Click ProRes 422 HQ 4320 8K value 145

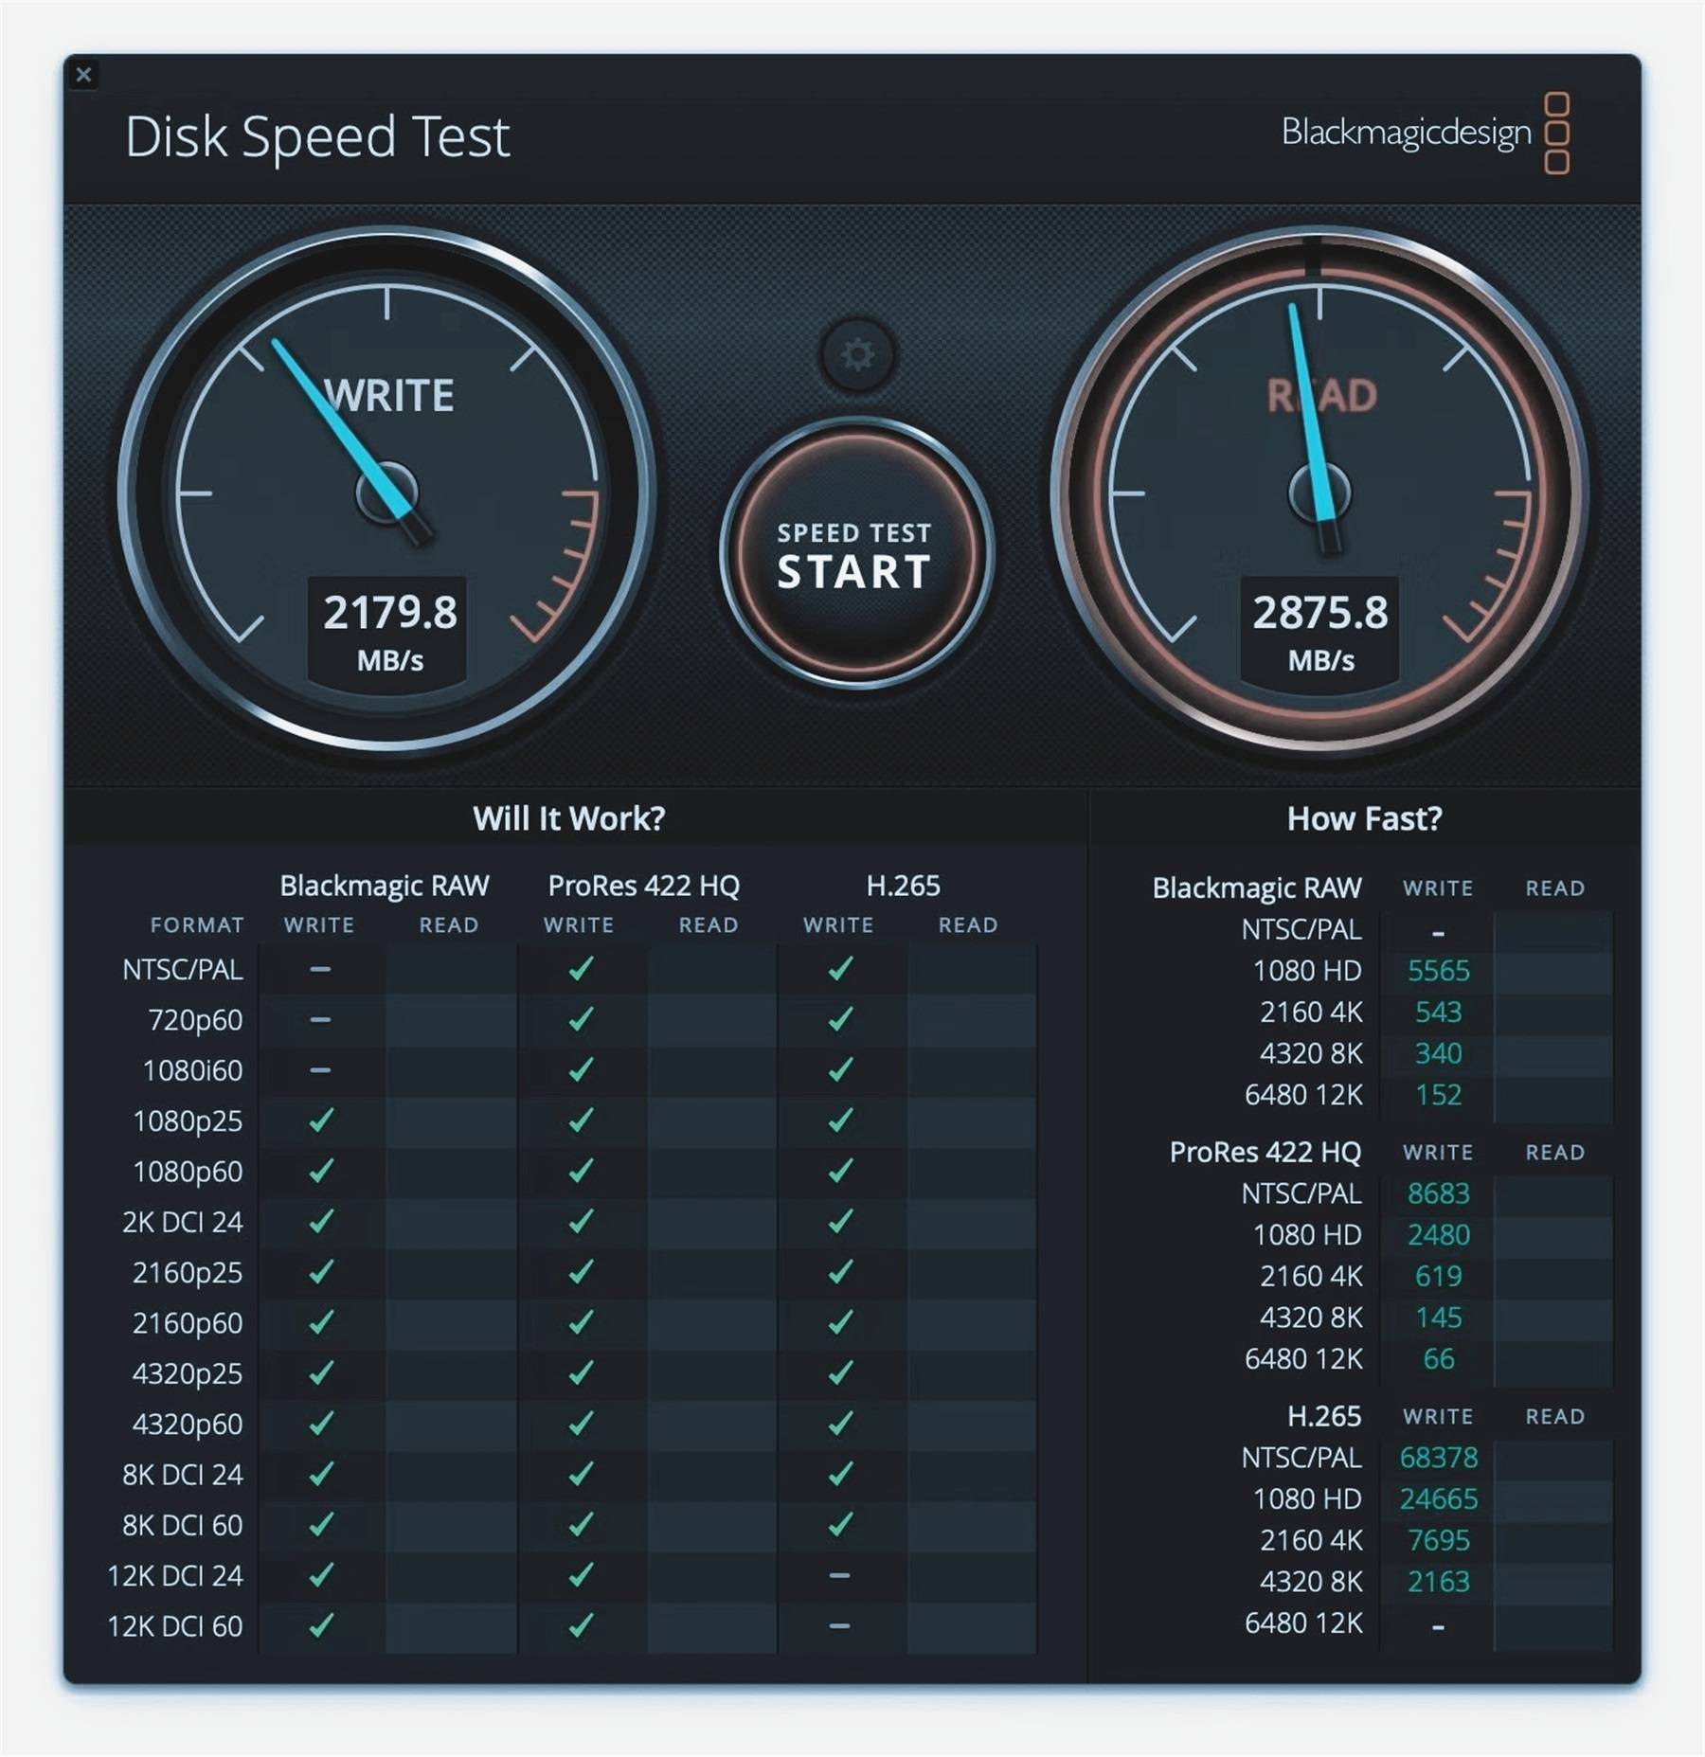(1438, 1318)
